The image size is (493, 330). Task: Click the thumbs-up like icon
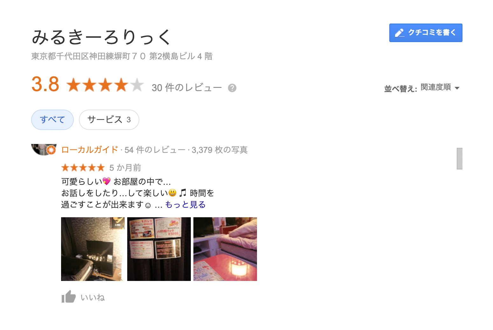click(68, 297)
